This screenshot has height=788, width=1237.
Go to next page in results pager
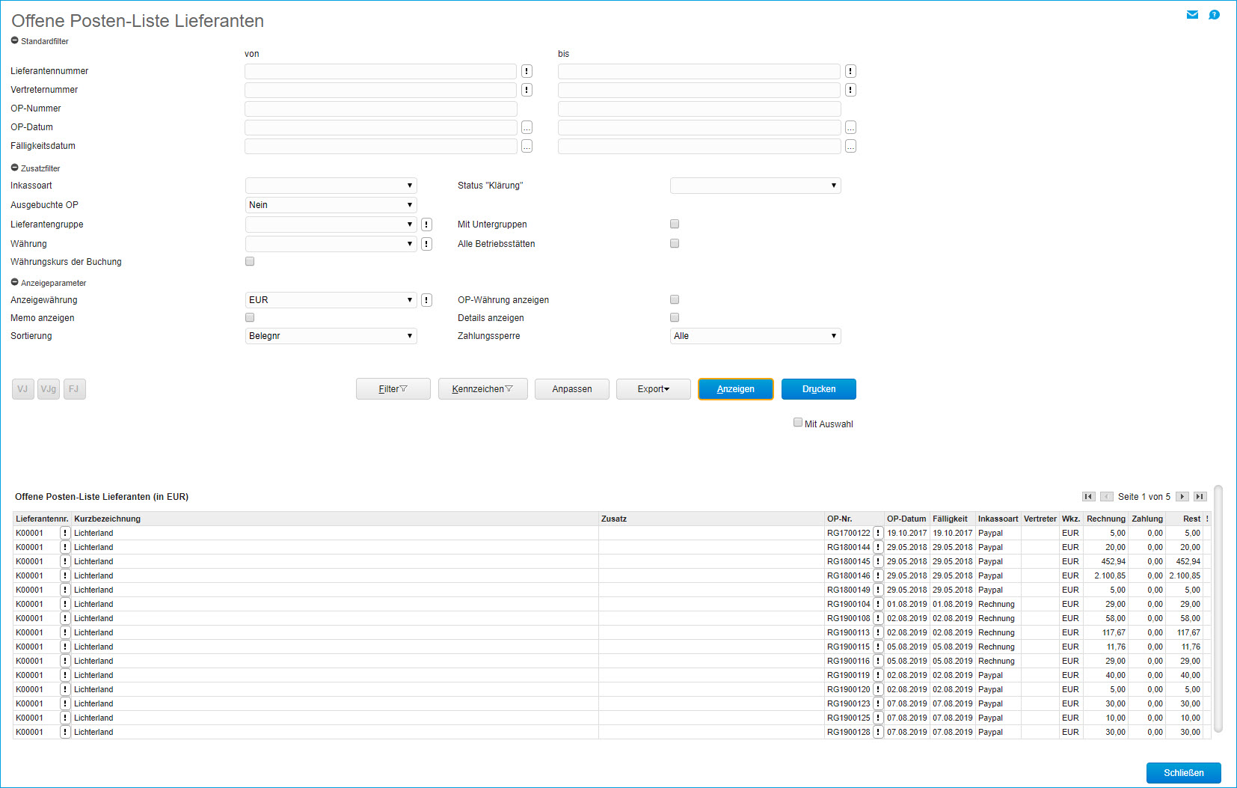coord(1182,497)
